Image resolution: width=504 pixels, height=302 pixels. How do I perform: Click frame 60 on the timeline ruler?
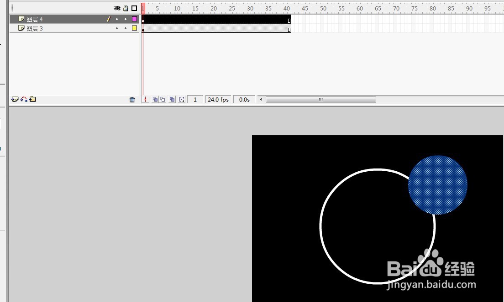[360, 8]
